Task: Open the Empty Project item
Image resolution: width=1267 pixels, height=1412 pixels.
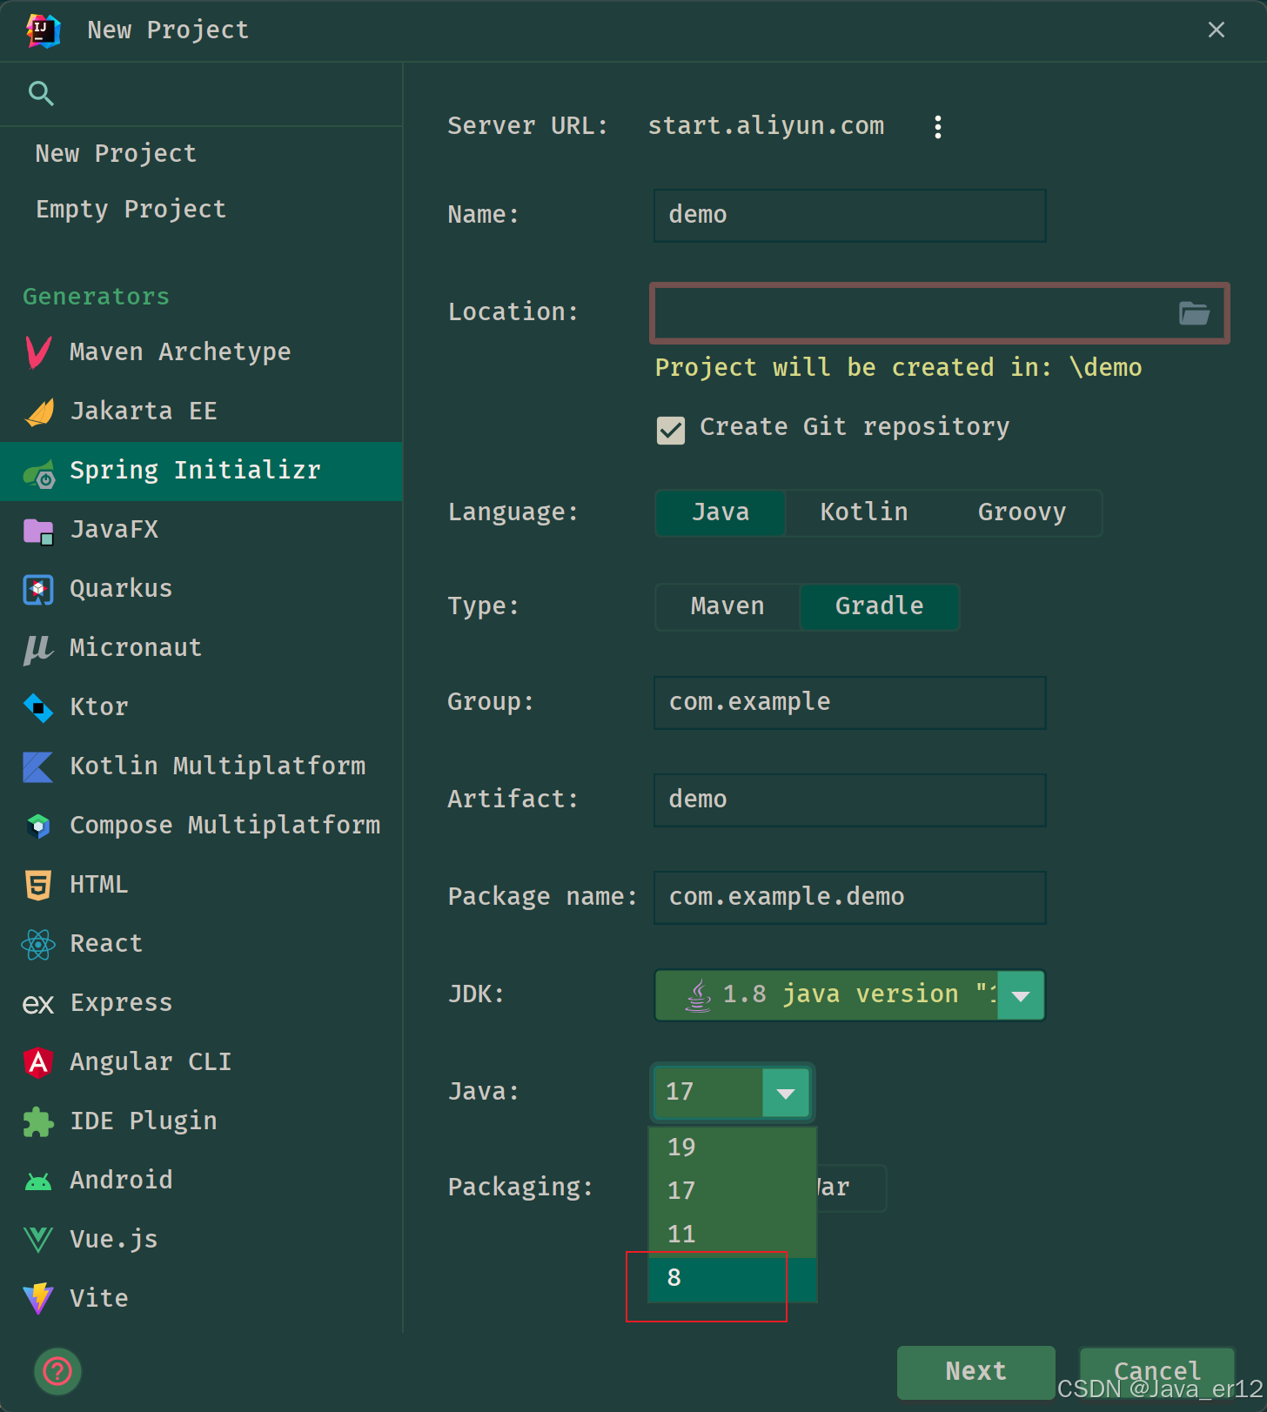Action: (131, 210)
